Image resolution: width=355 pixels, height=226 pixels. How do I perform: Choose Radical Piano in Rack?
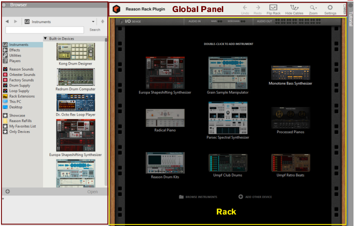click(165, 120)
